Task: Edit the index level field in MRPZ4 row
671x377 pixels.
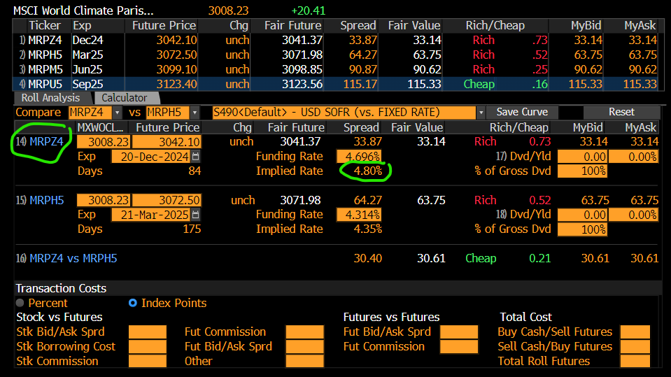Action: (104, 142)
